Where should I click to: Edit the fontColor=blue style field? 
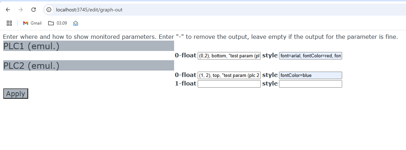[310, 75]
